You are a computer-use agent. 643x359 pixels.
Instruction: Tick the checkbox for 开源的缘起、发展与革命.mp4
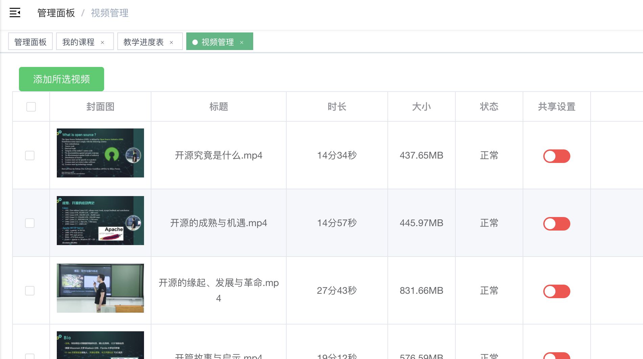click(x=30, y=291)
